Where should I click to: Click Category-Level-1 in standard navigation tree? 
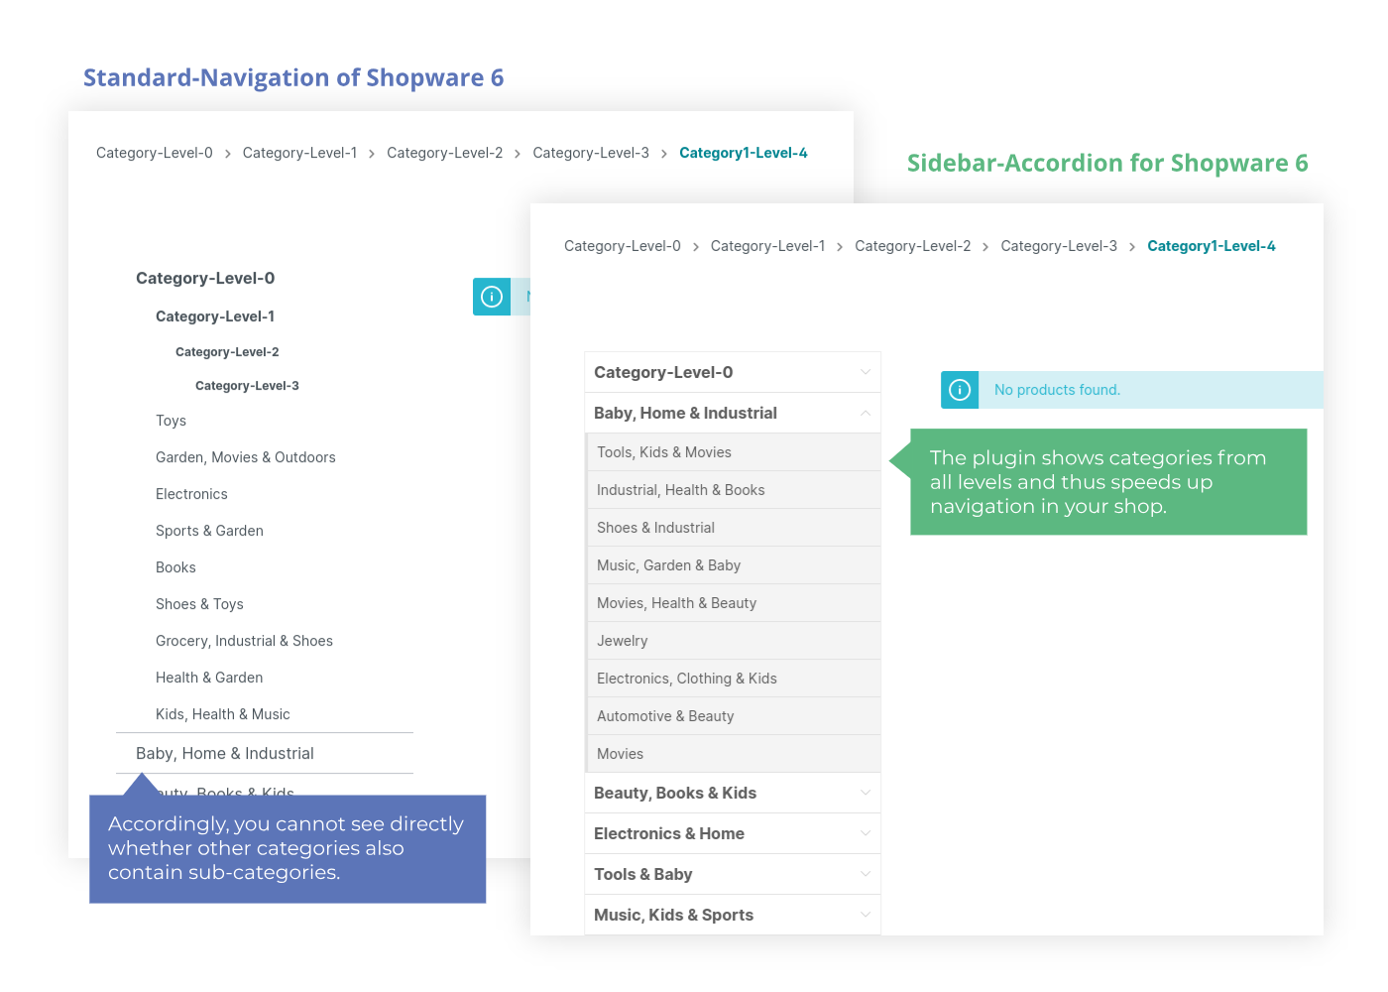coord(215,316)
